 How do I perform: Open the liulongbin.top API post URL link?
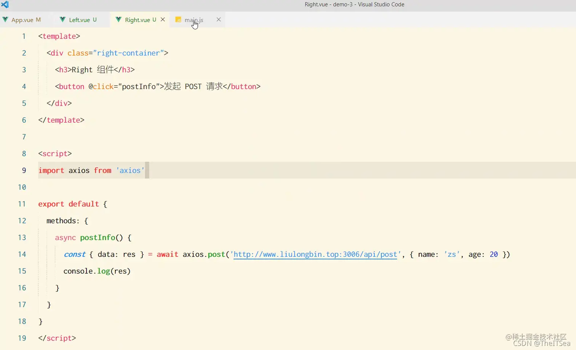pos(315,254)
